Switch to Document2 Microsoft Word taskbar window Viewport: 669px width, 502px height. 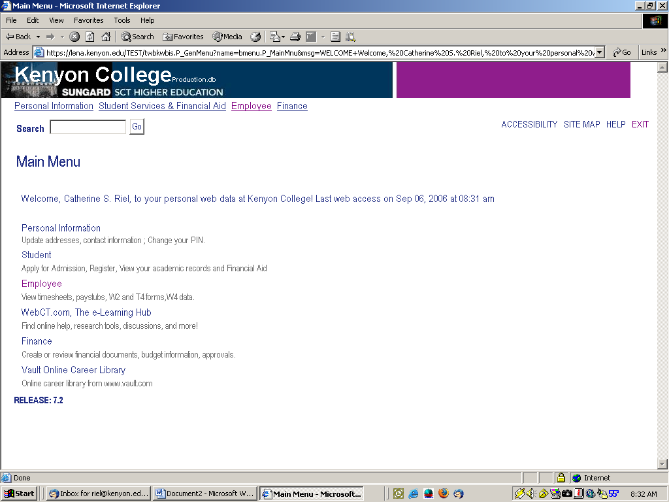[x=205, y=494]
